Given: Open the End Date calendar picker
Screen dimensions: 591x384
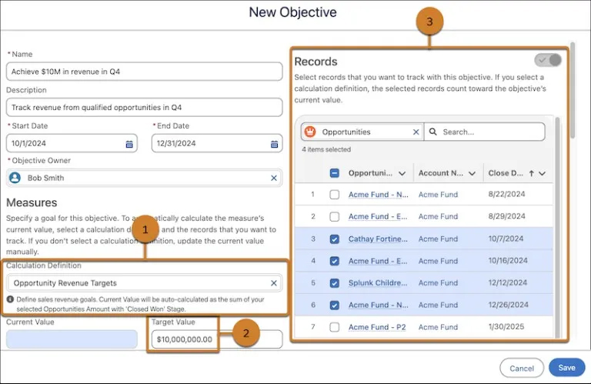Looking at the screenshot, I should point(274,144).
